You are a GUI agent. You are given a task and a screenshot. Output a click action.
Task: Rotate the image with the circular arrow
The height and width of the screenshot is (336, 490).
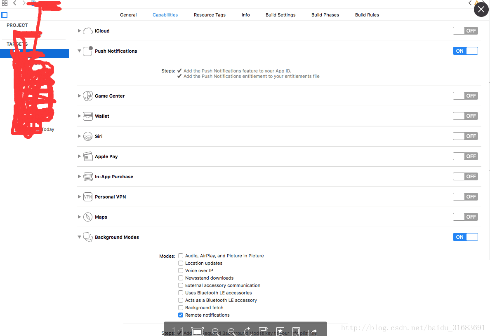[247, 331]
